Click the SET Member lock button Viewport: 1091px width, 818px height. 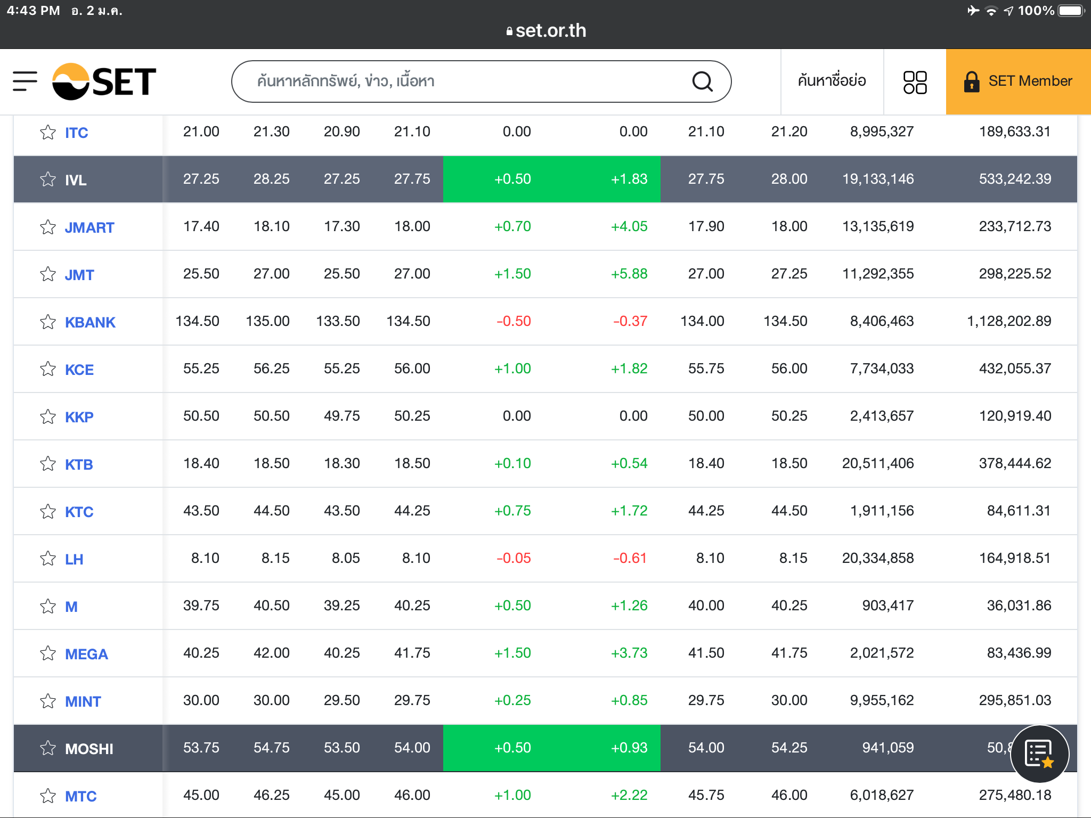1018,81
